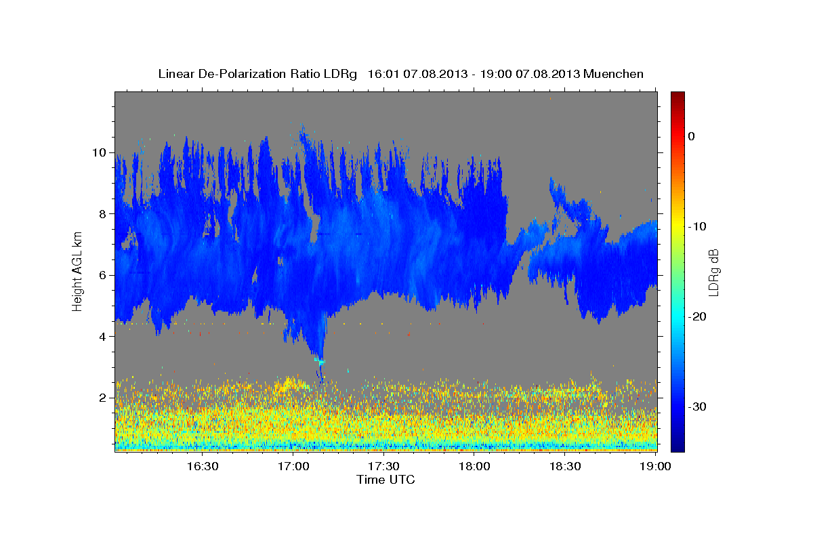Click the 'LDRg dB' colorbar label
This screenshot has height=542, width=813.
point(713,272)
